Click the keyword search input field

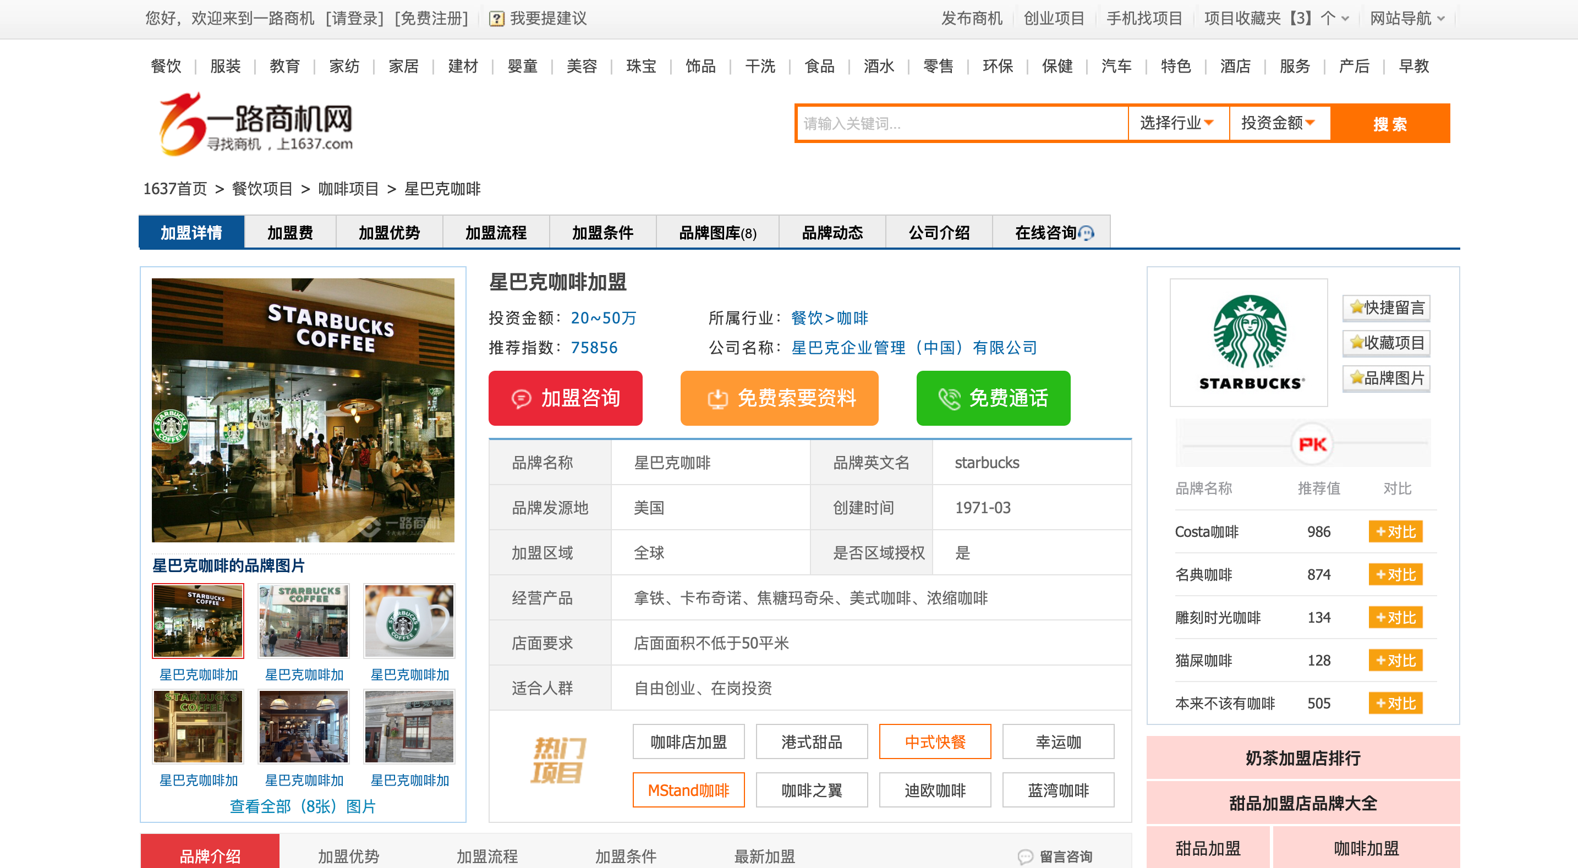(962, 123)
